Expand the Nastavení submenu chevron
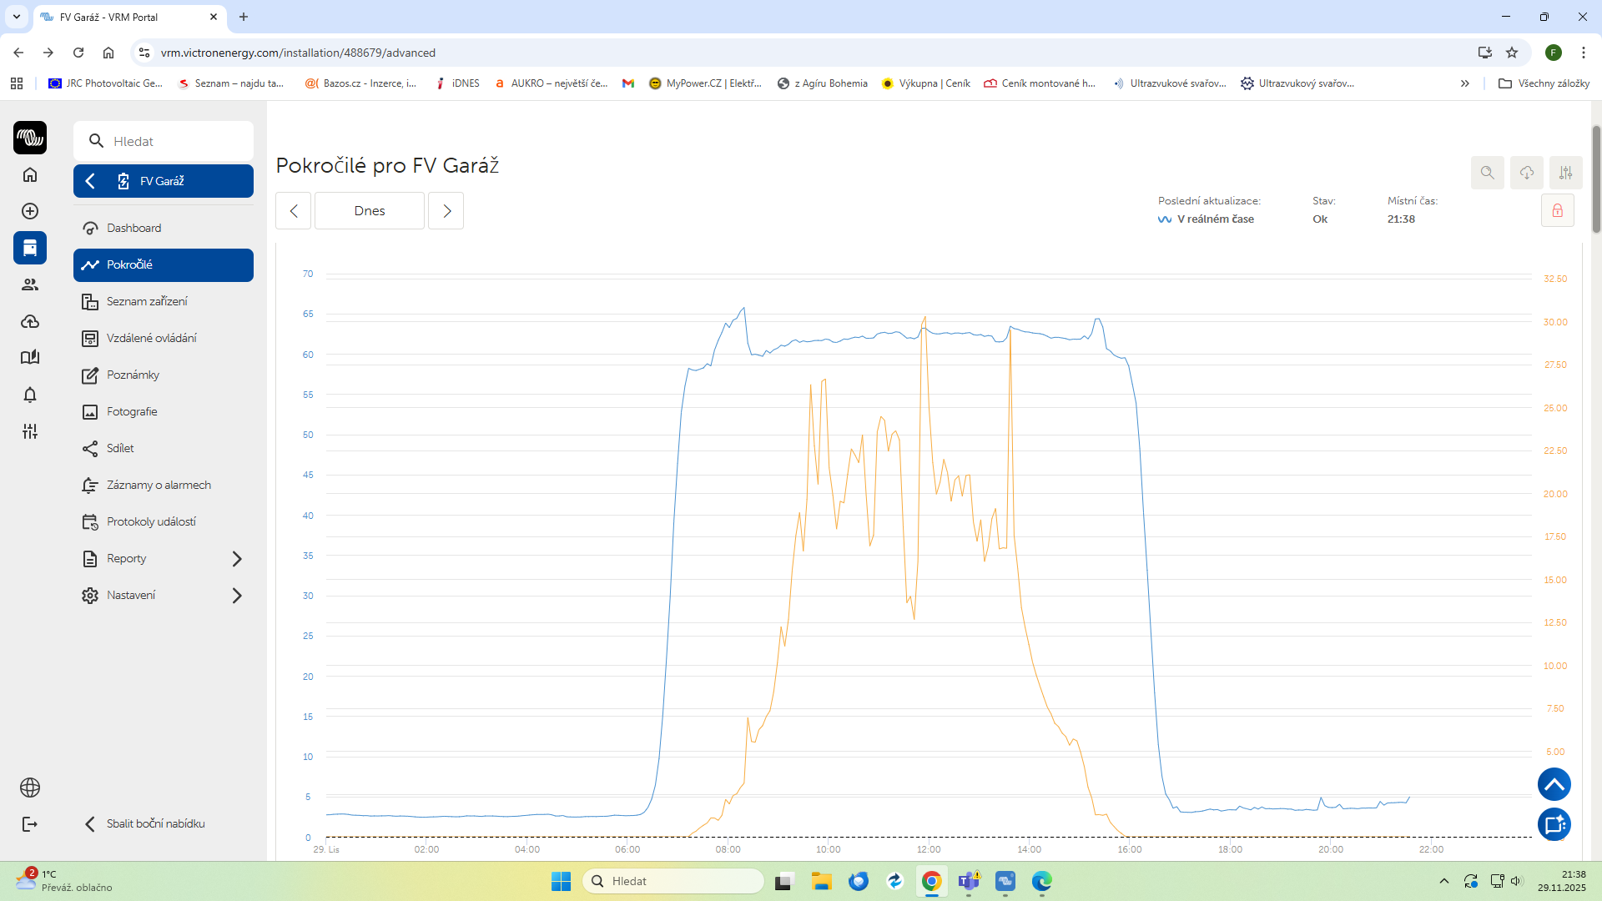Screen dimensions: 1602x901 tap(237, 596)
